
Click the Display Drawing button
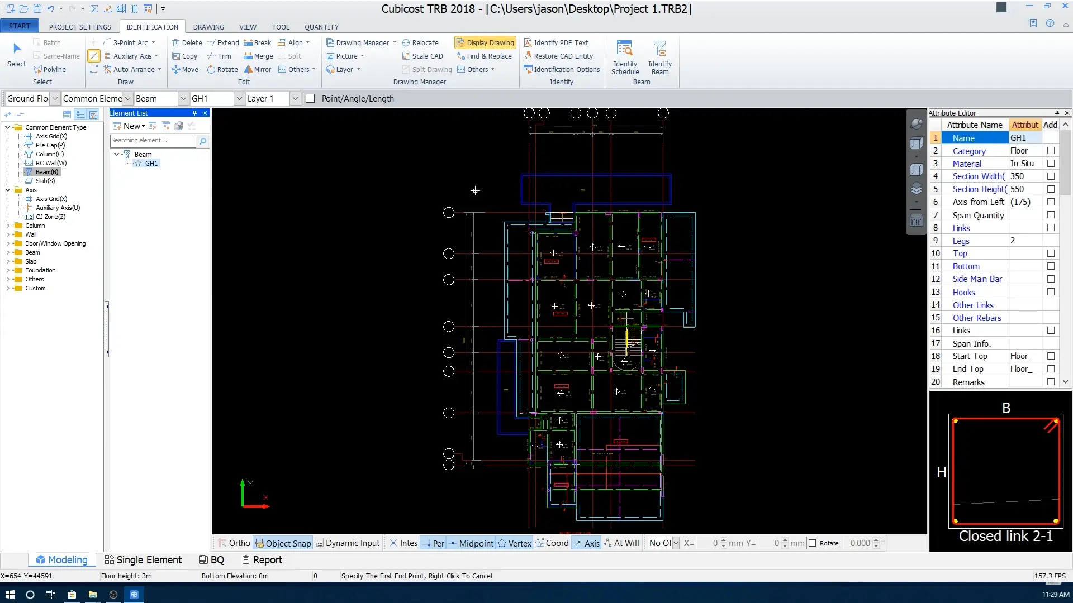click(485, 42)
